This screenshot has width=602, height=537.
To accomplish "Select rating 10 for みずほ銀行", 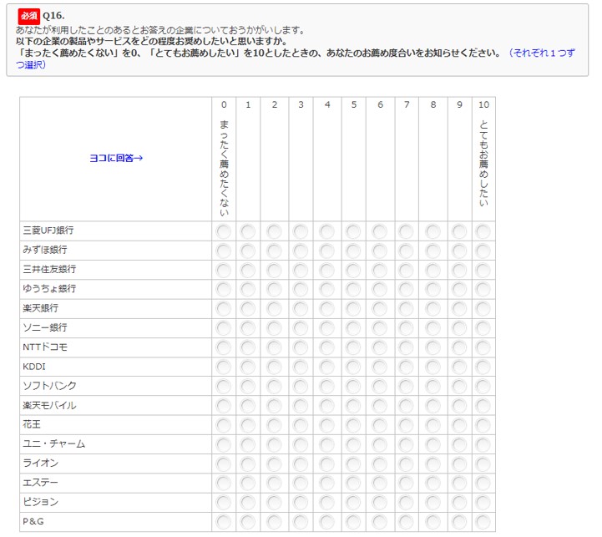I will pos(483,251).
